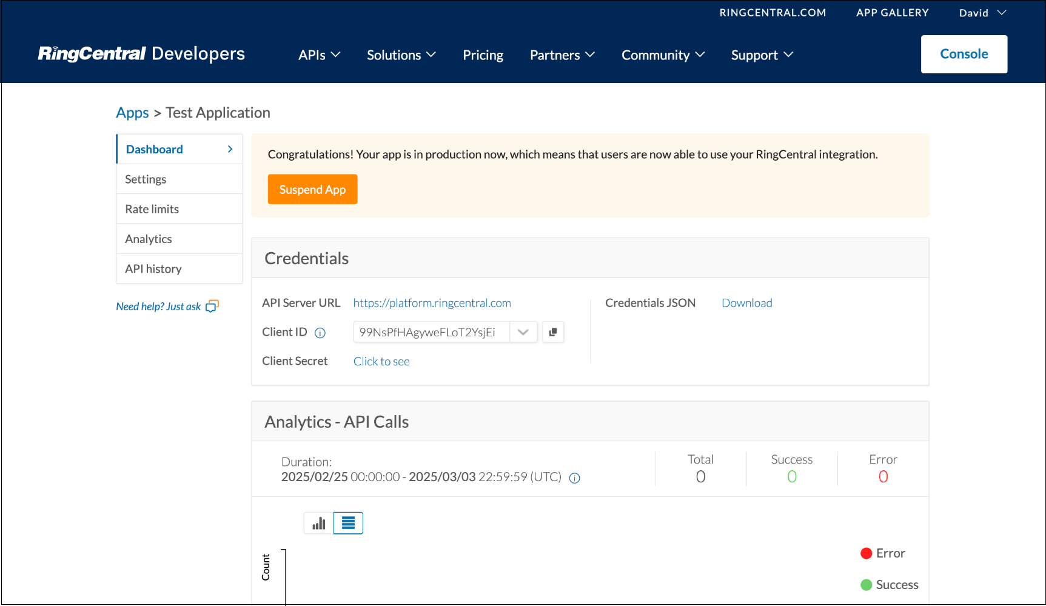
Task: Open the Partners dropdown menu
Action: coord(562,55)
